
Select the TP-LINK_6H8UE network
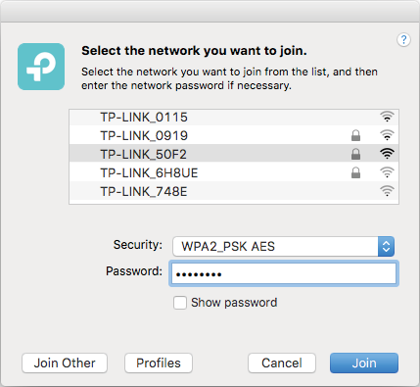[234, 172]
